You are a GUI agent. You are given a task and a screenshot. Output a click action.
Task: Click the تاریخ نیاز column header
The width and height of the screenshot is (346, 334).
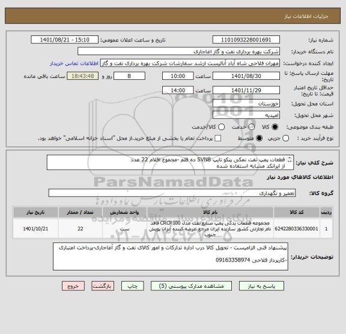[35, 212]
